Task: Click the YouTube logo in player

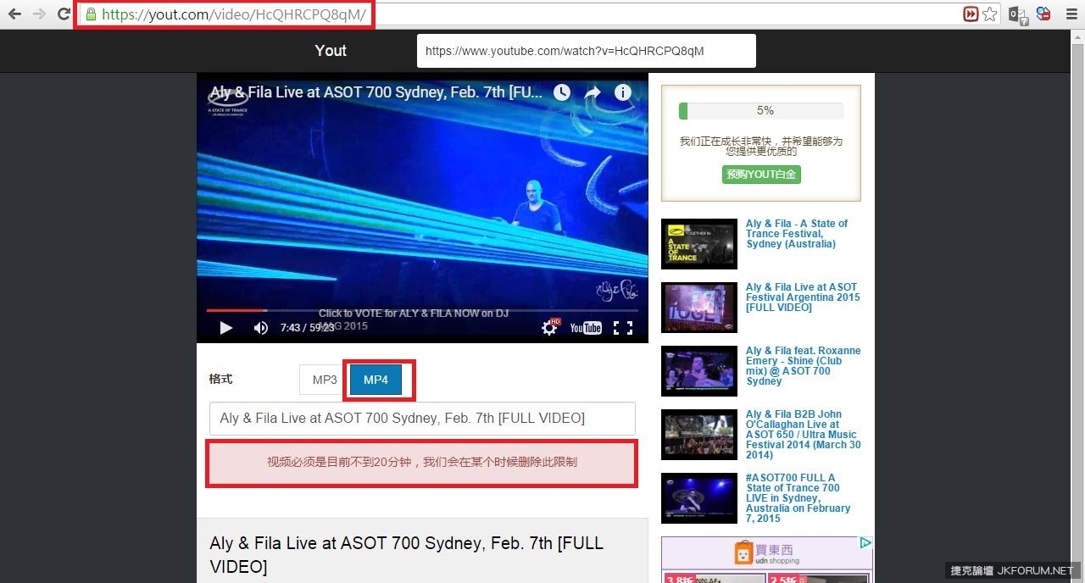Action: coord(586,328)
